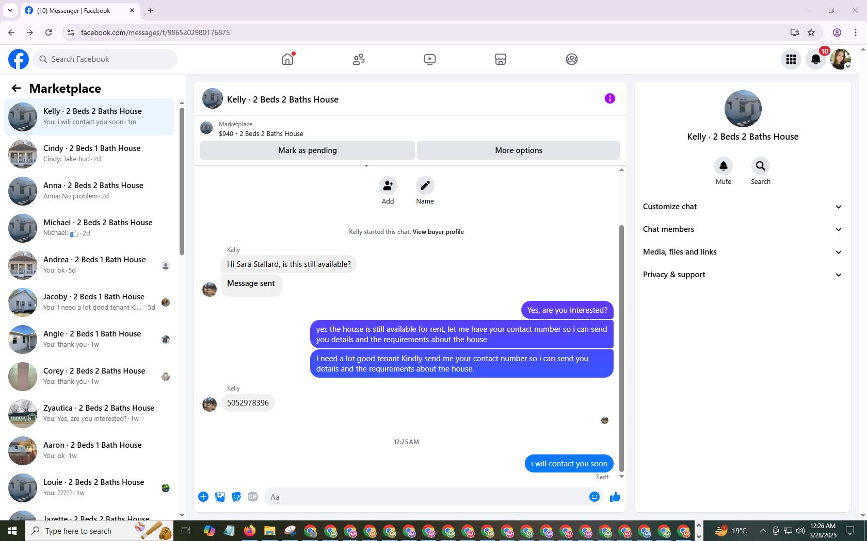Open Cindy 2 Beds 1 Bath House chat
The image size is (867, 541).
pyautogui.click(x=89, y=154)
